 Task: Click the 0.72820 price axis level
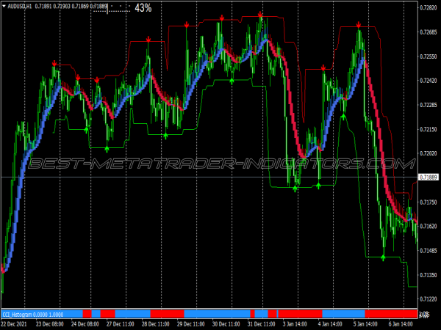click(x=429, y=8)
